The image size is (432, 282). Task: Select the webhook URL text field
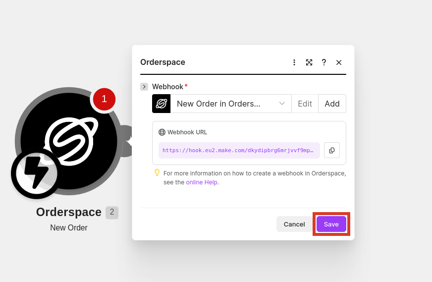tap(239, 150)
